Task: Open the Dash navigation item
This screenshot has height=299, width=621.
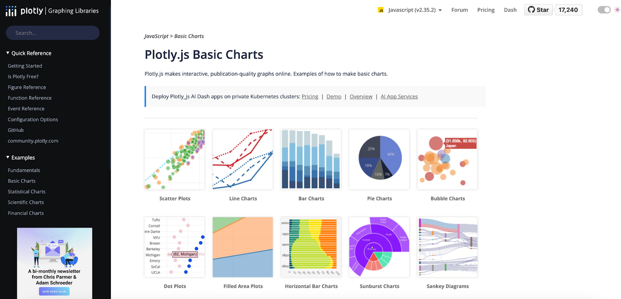Action: click(510, 9)
